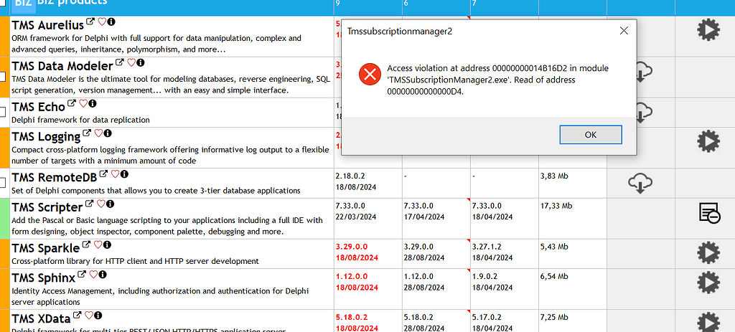Click the 17,33 Mb size cell
Viewport: 735px width, 332px height.
coord(573,218)
